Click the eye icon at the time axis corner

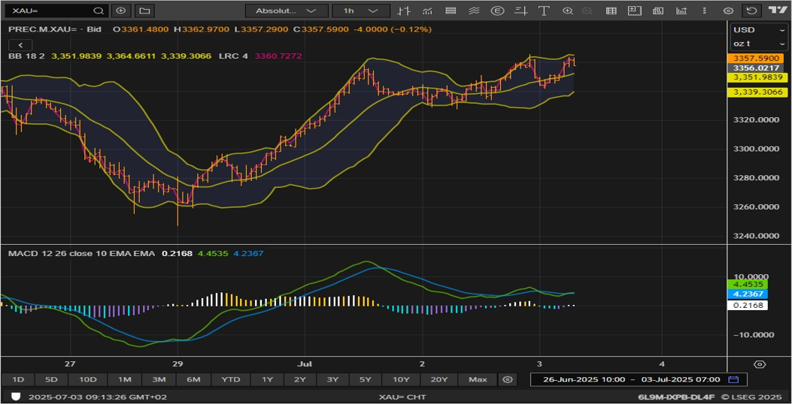760,364
